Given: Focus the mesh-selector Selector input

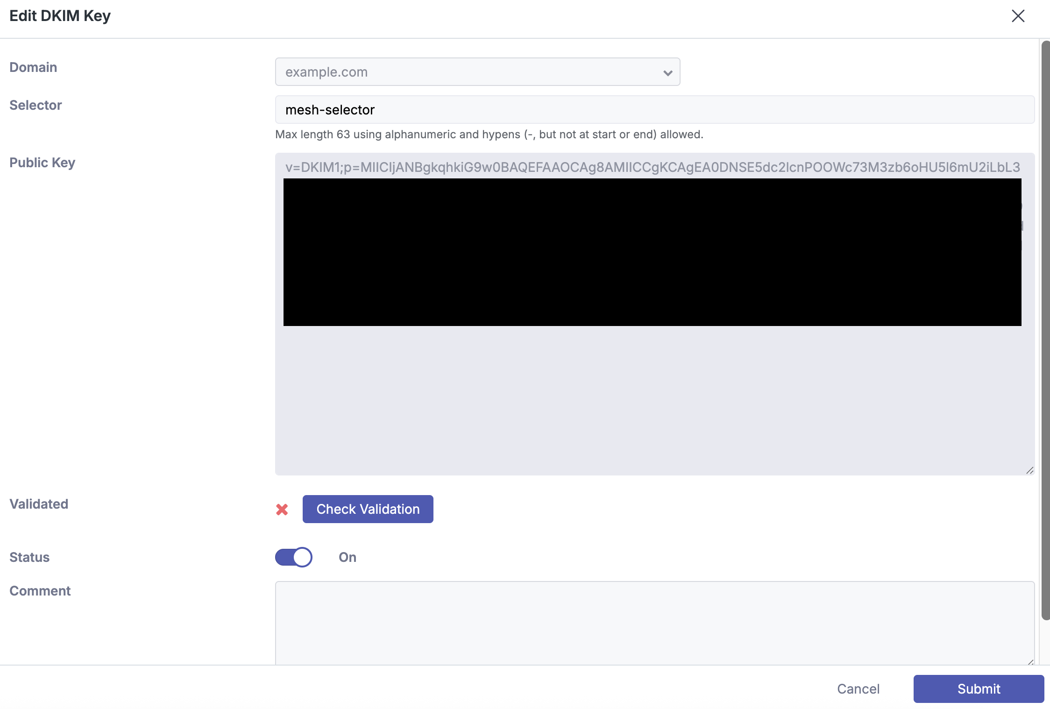Looking at the screenshot, I should [654, 110].
